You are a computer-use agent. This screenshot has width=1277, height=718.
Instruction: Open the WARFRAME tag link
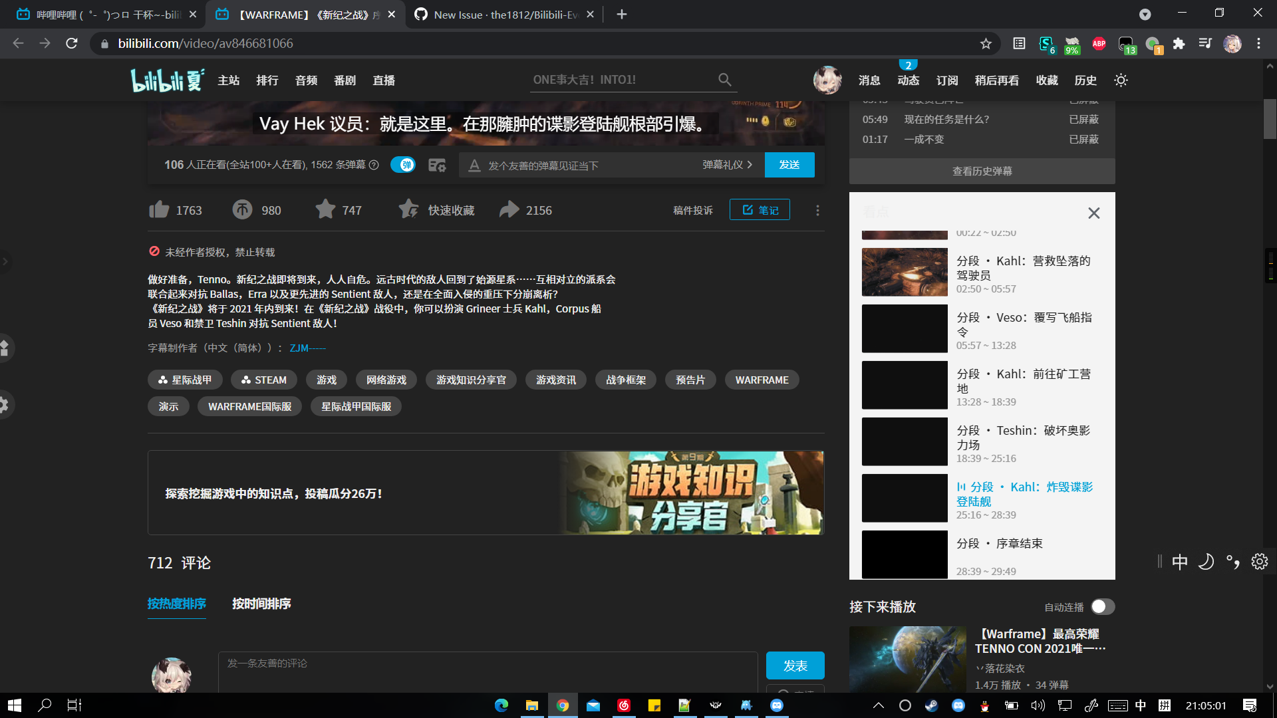pos(762,379)
